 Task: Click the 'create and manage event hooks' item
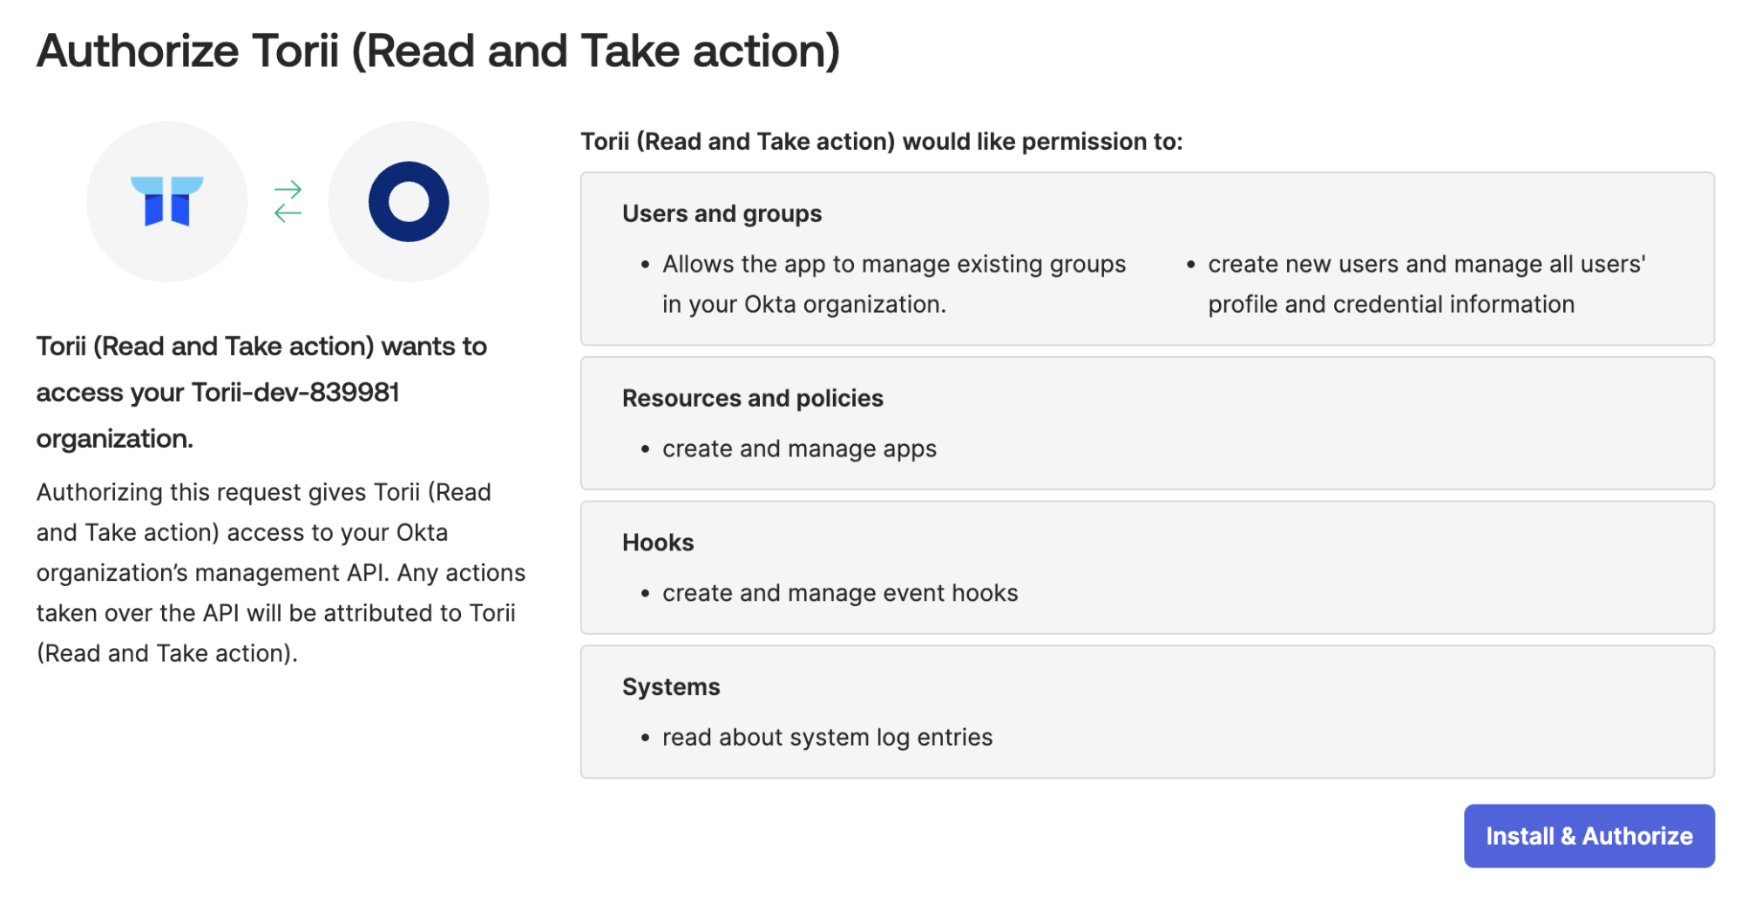840,593
